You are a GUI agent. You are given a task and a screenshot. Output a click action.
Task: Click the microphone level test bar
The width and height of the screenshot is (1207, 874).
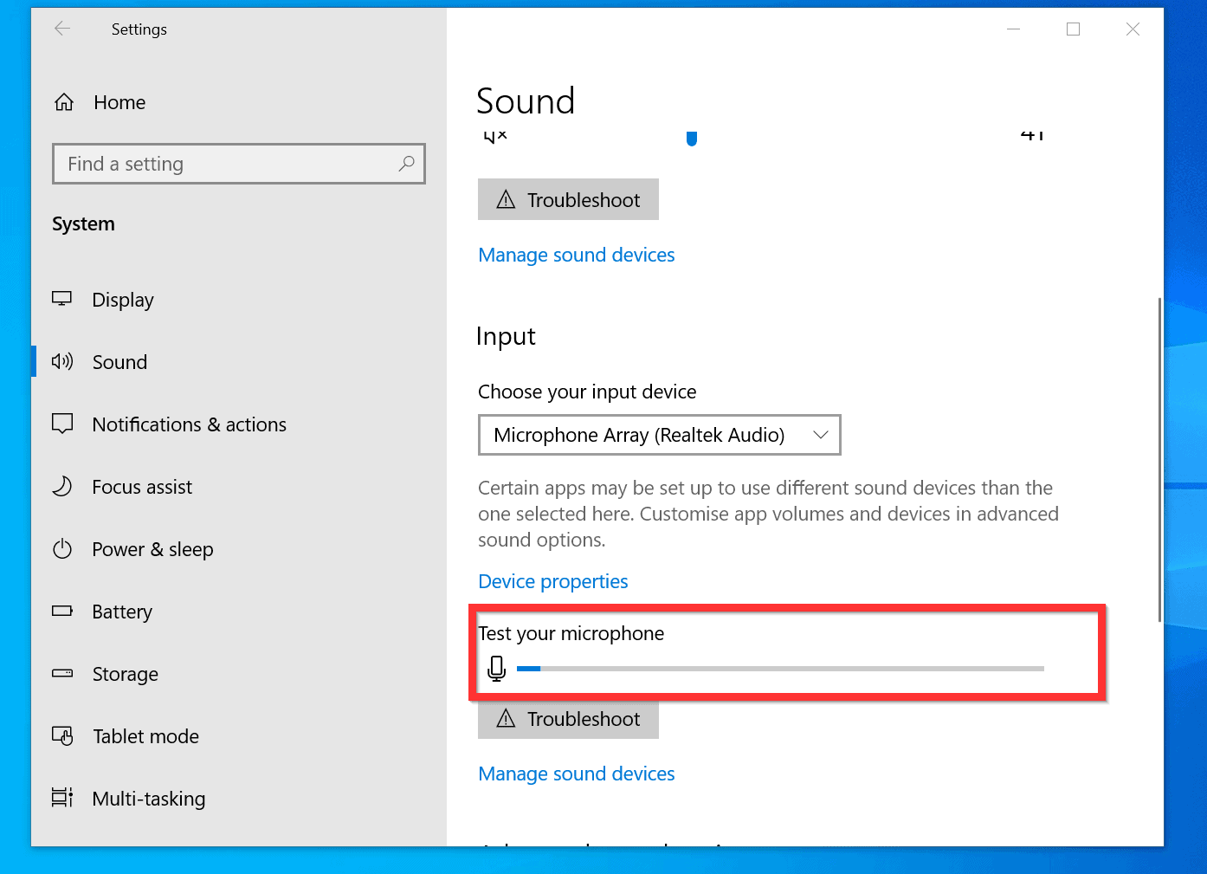point(779,669)
